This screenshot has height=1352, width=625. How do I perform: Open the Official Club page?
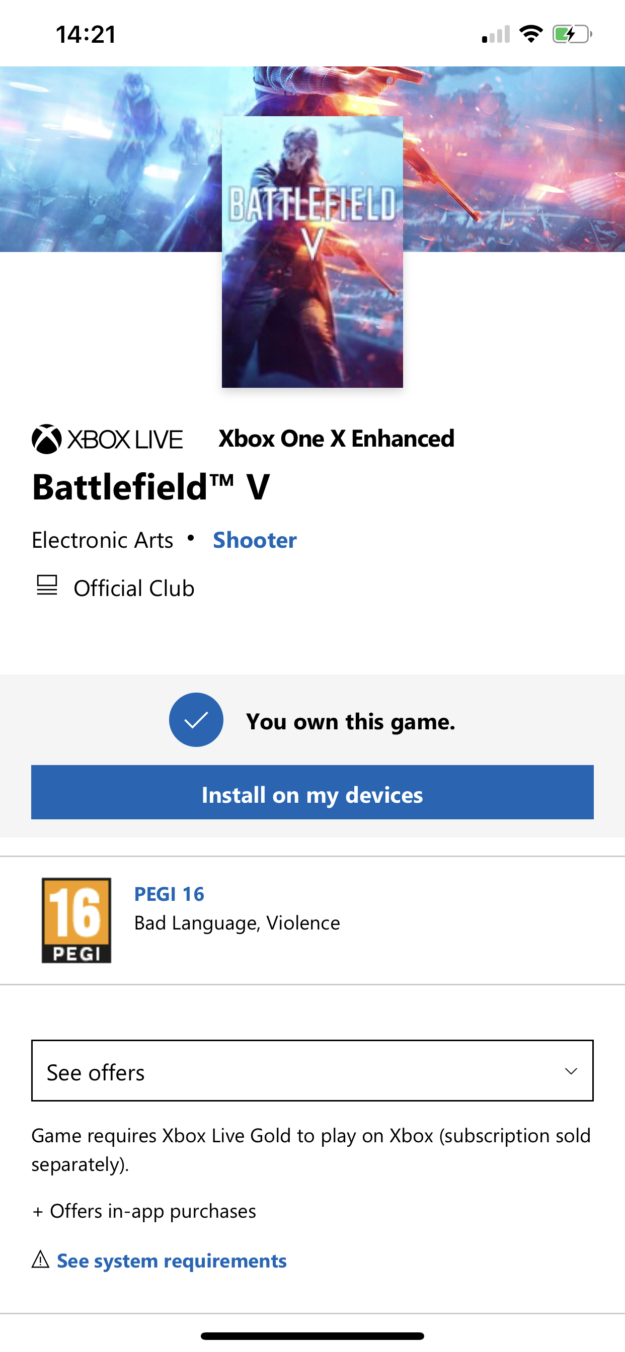point(134,588)
